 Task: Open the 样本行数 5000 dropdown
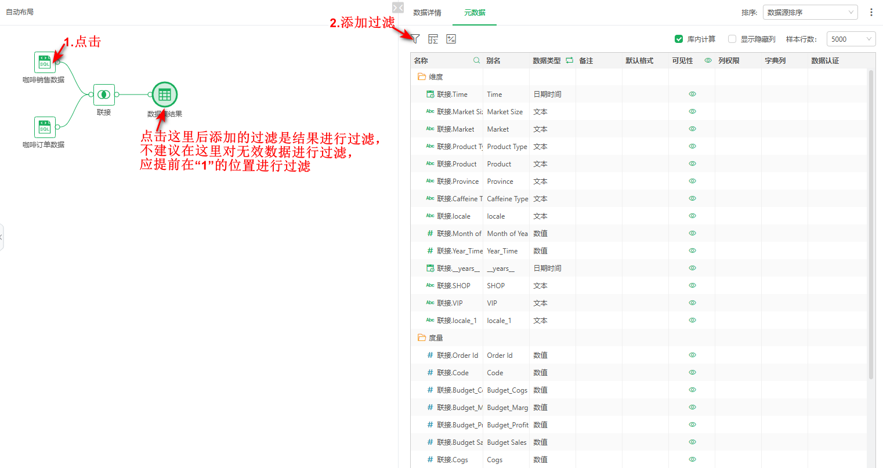(851, 39)
